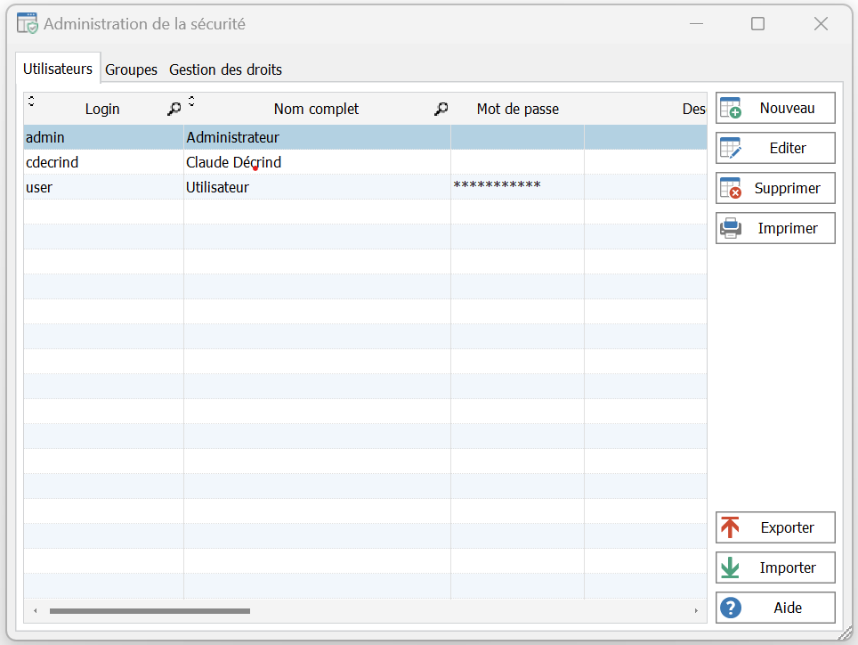Click the blue question mark Aide icon
Image resolution: width=858 pixels, height=645 pixels.
click(730, 608)
